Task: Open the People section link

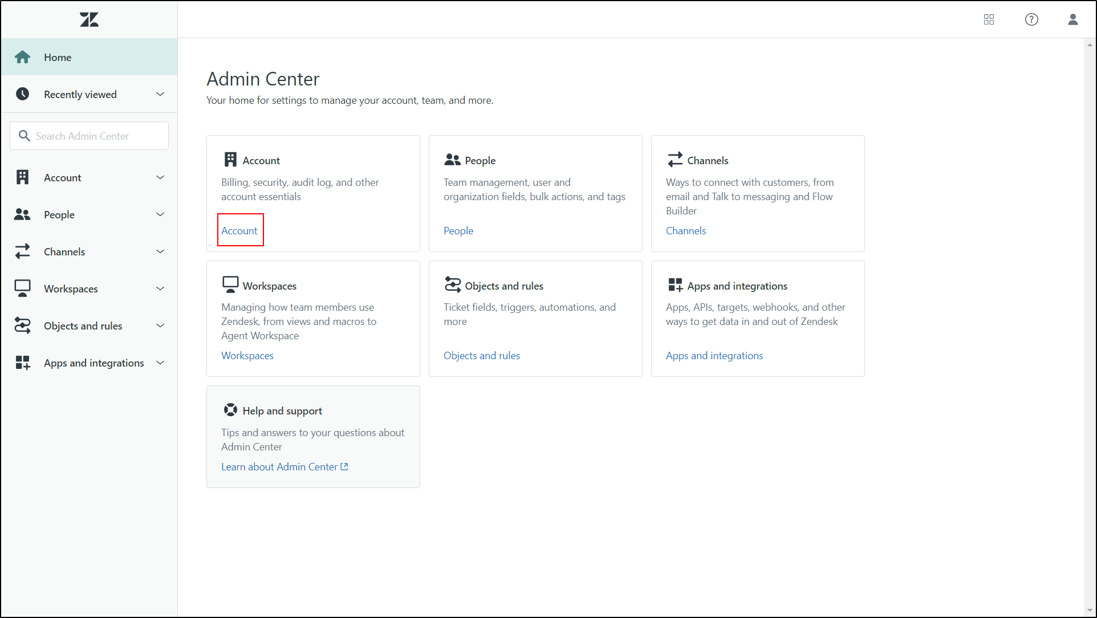Action: pyautogui.click(x=457, y=230)
